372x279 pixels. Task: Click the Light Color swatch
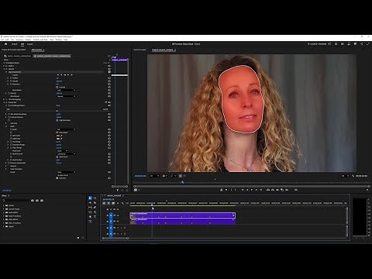(58, 139)
